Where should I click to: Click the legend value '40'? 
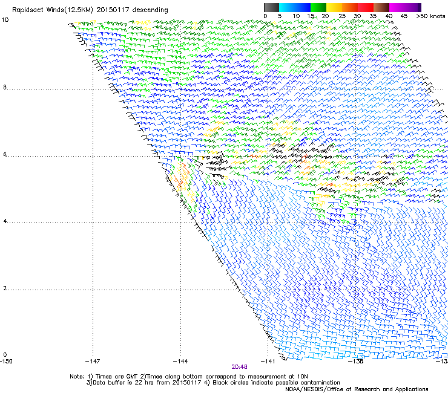389,16
